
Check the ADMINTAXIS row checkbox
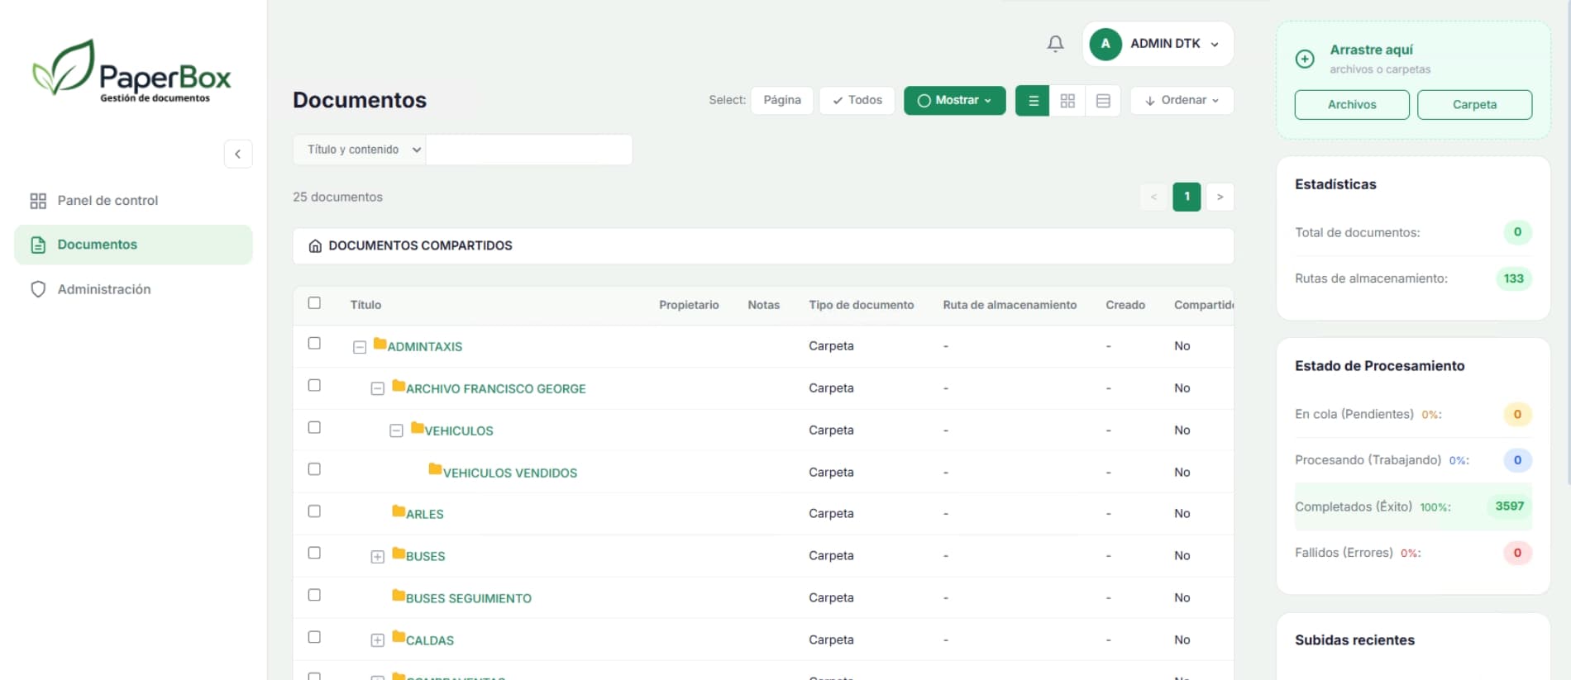(314, 344)
